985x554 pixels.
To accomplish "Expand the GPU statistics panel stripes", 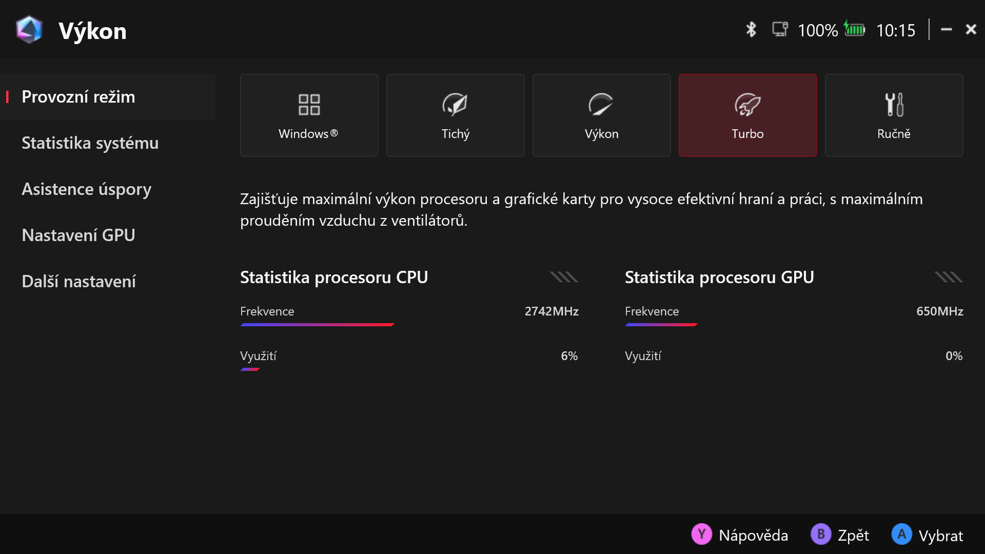I will tap(949, 278).
